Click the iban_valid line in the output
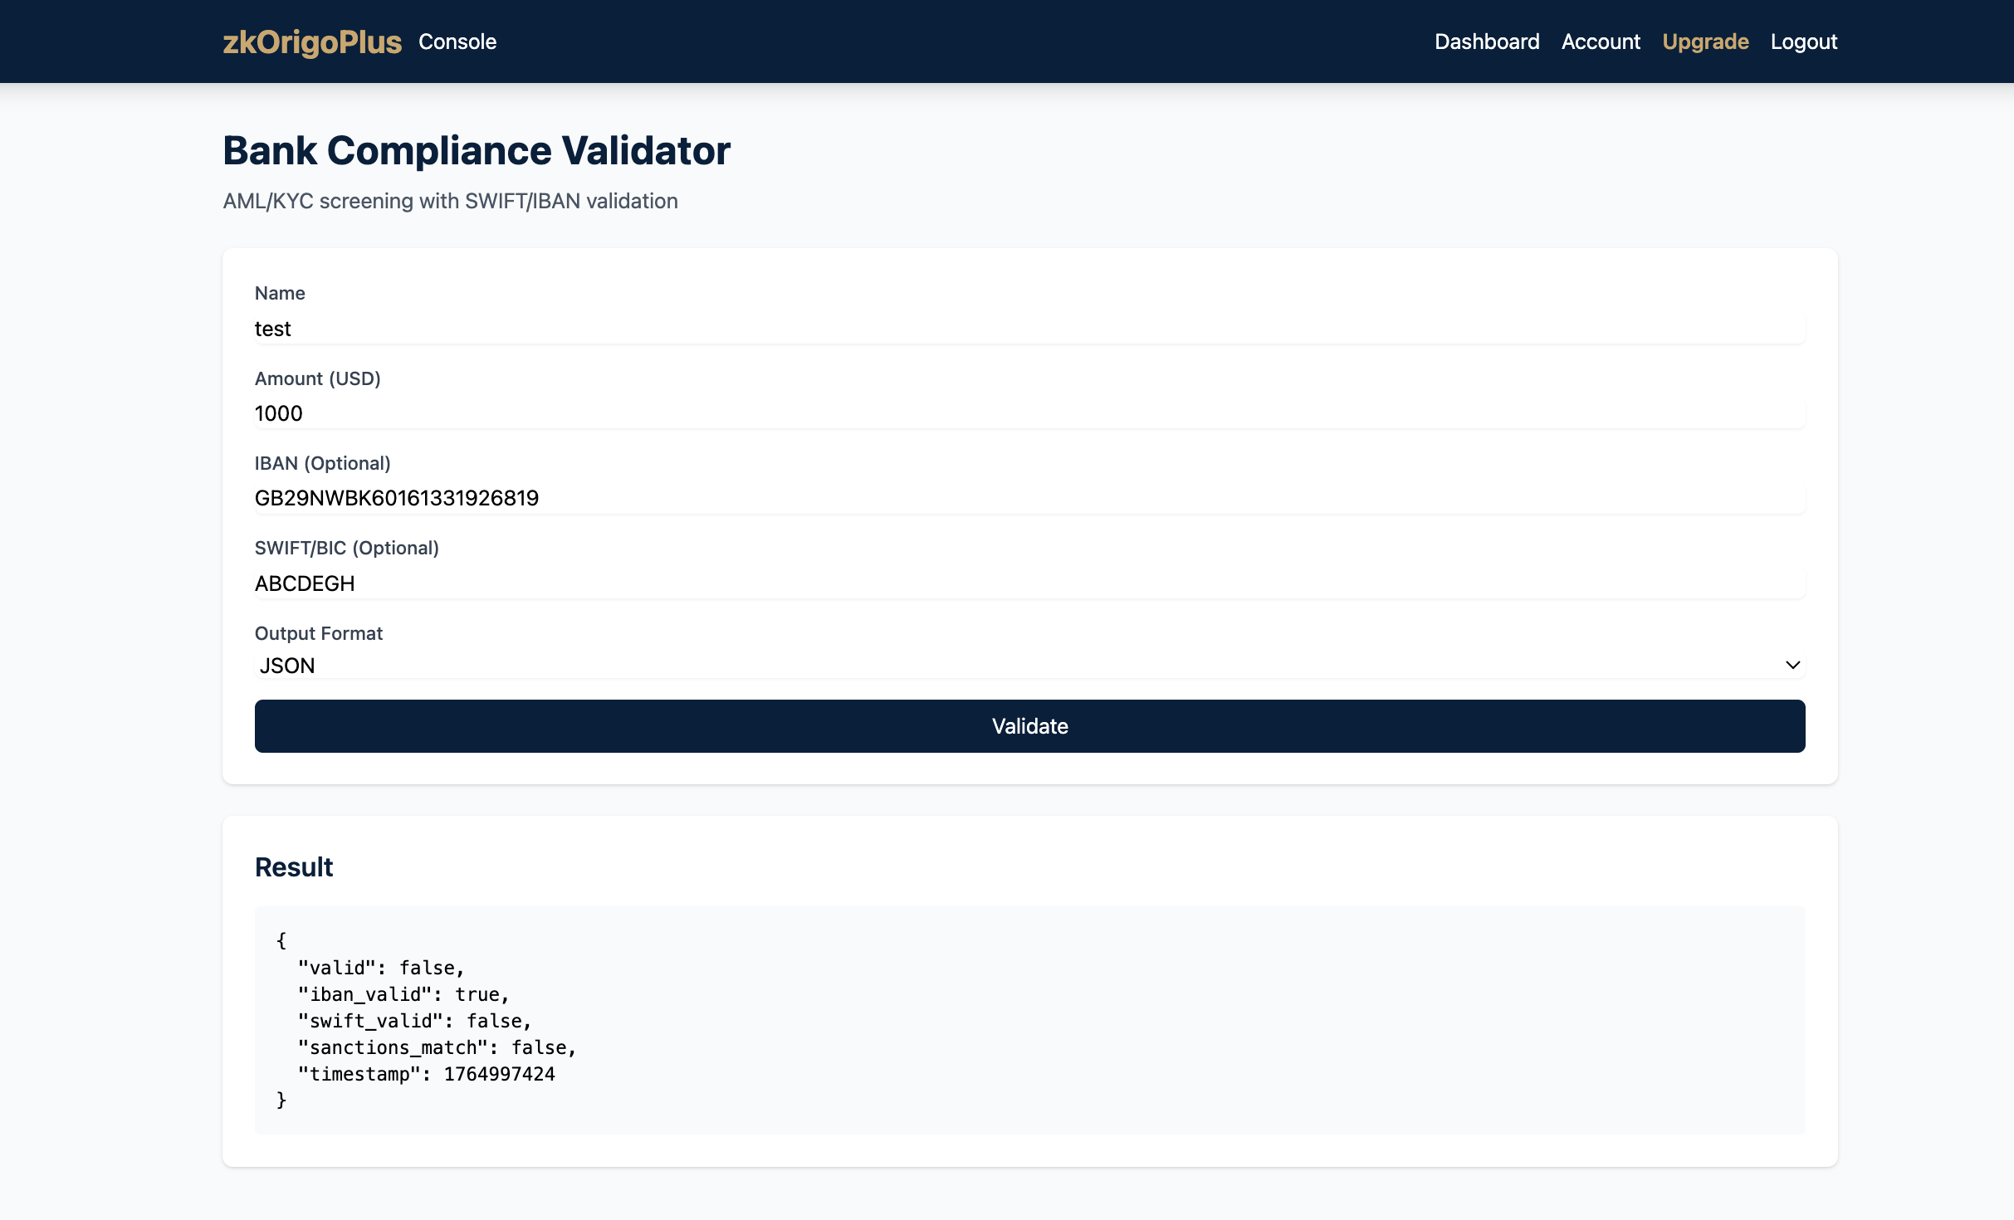The image size is (2014, 1220). [403, 993]
